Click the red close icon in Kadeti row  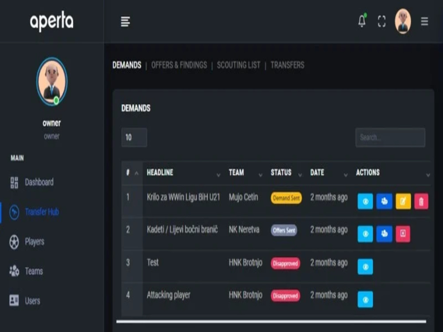[x=403, y=234]
